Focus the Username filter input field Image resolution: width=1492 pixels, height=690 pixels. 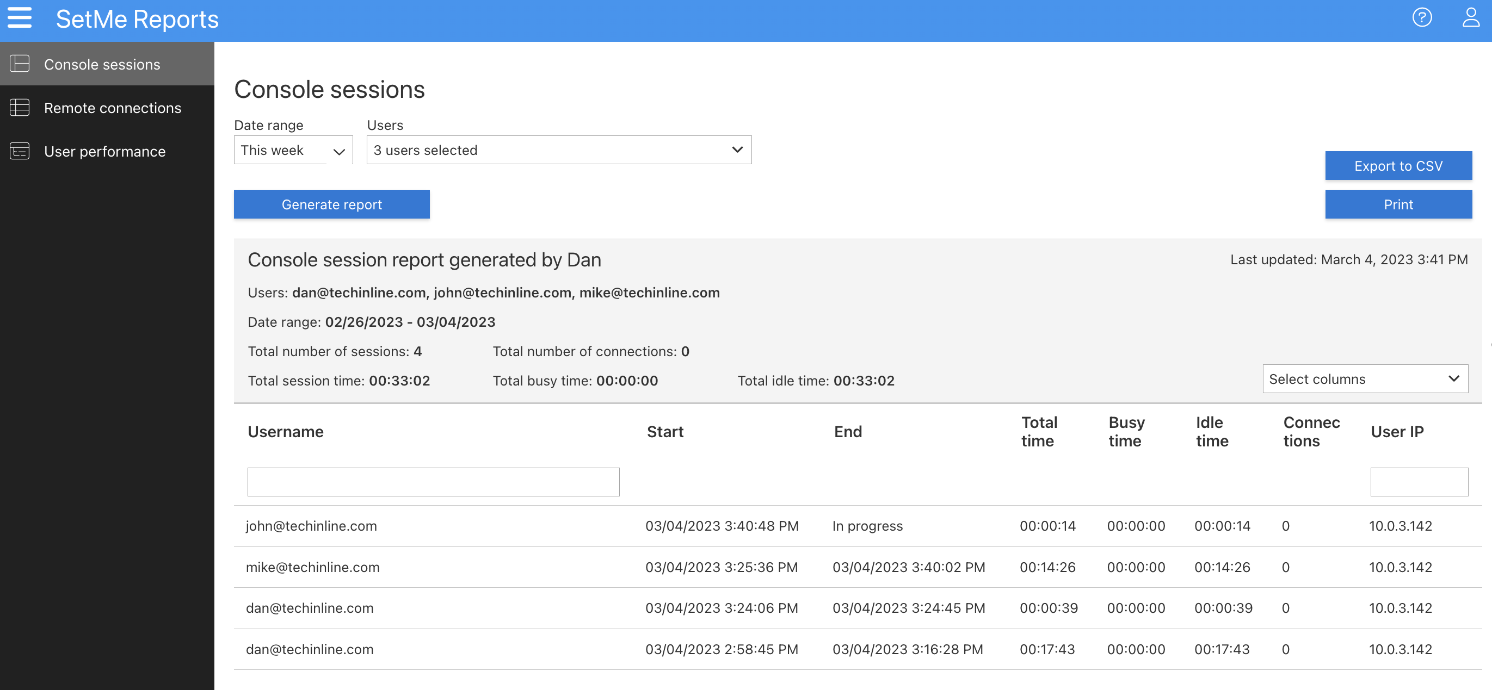(x=433, y=482)
